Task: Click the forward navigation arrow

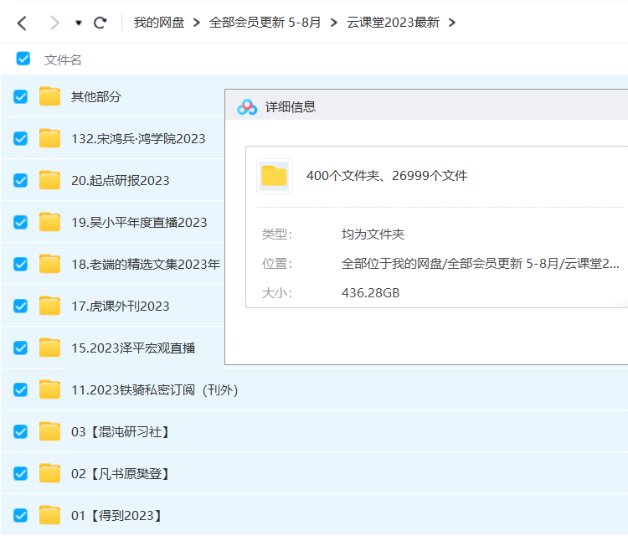Action: (x=54, y=23)
